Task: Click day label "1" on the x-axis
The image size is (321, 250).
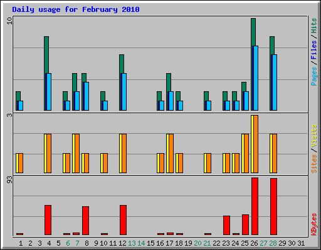Action: tap(21, 243)
